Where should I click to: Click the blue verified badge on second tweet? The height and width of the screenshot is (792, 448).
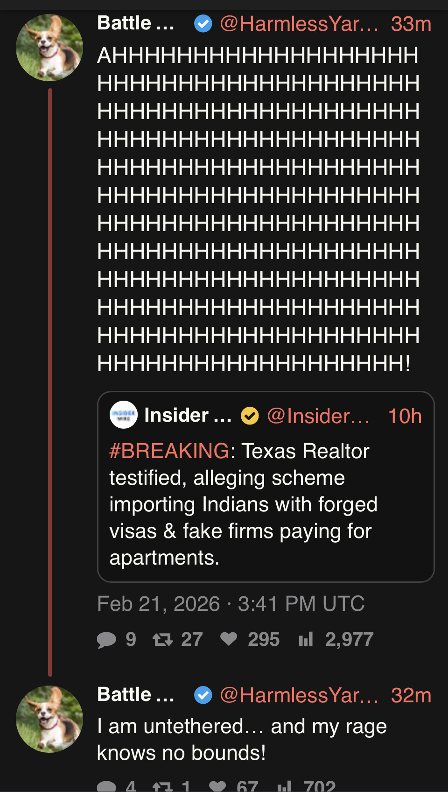pos(203,695)
